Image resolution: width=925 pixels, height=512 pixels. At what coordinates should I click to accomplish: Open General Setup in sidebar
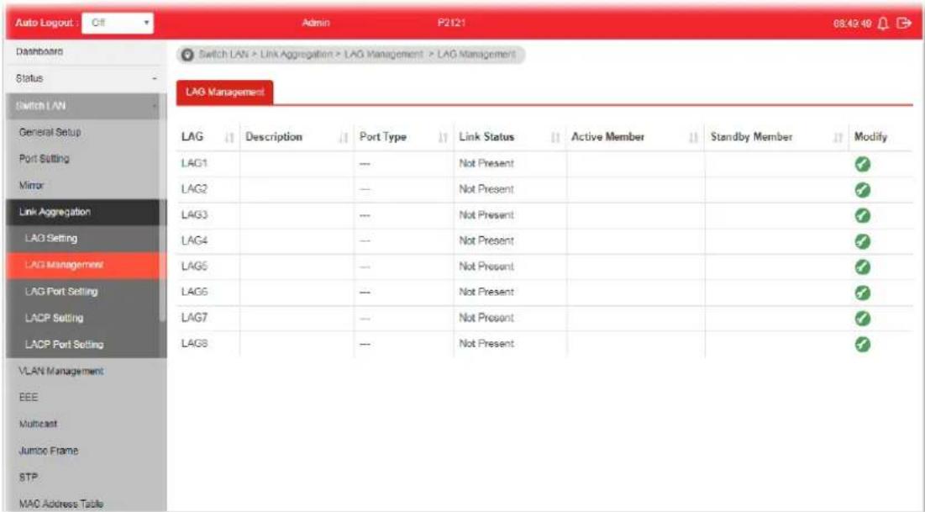coord(82,132)
